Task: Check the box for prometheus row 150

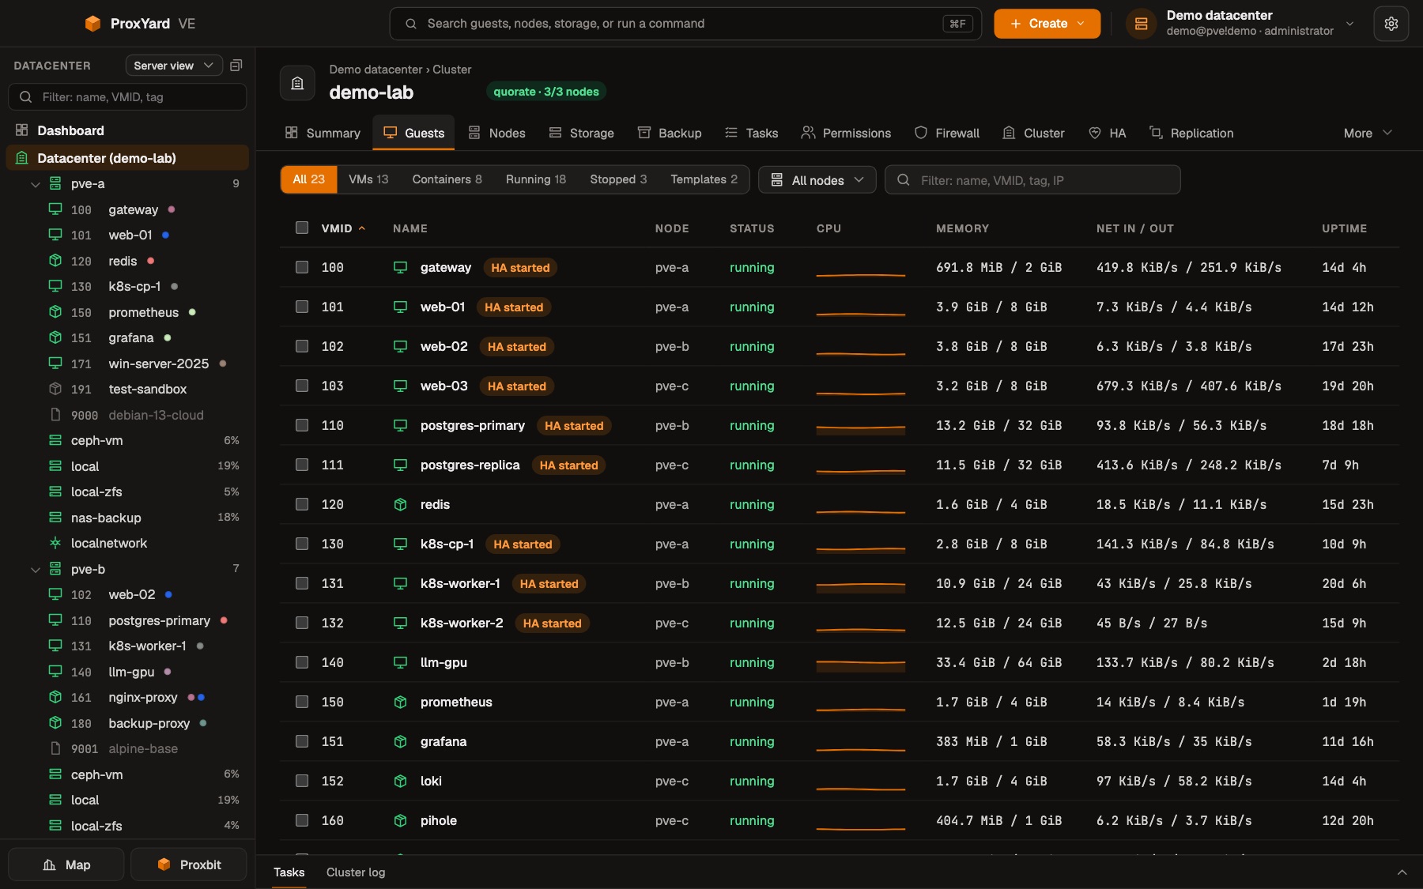Action: coord(302,702)
